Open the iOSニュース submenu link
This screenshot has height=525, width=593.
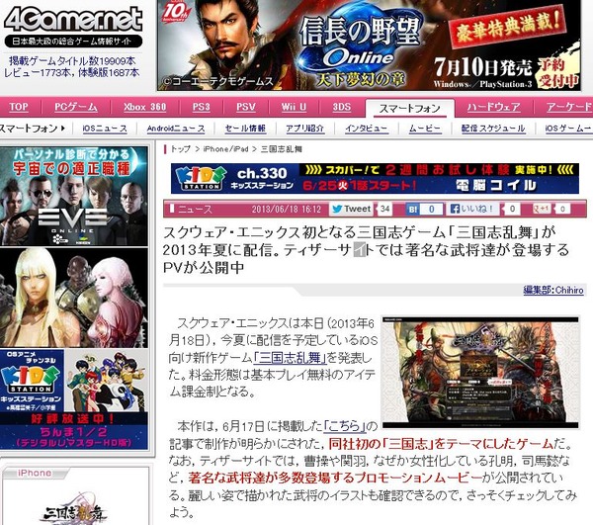[105, 129]
